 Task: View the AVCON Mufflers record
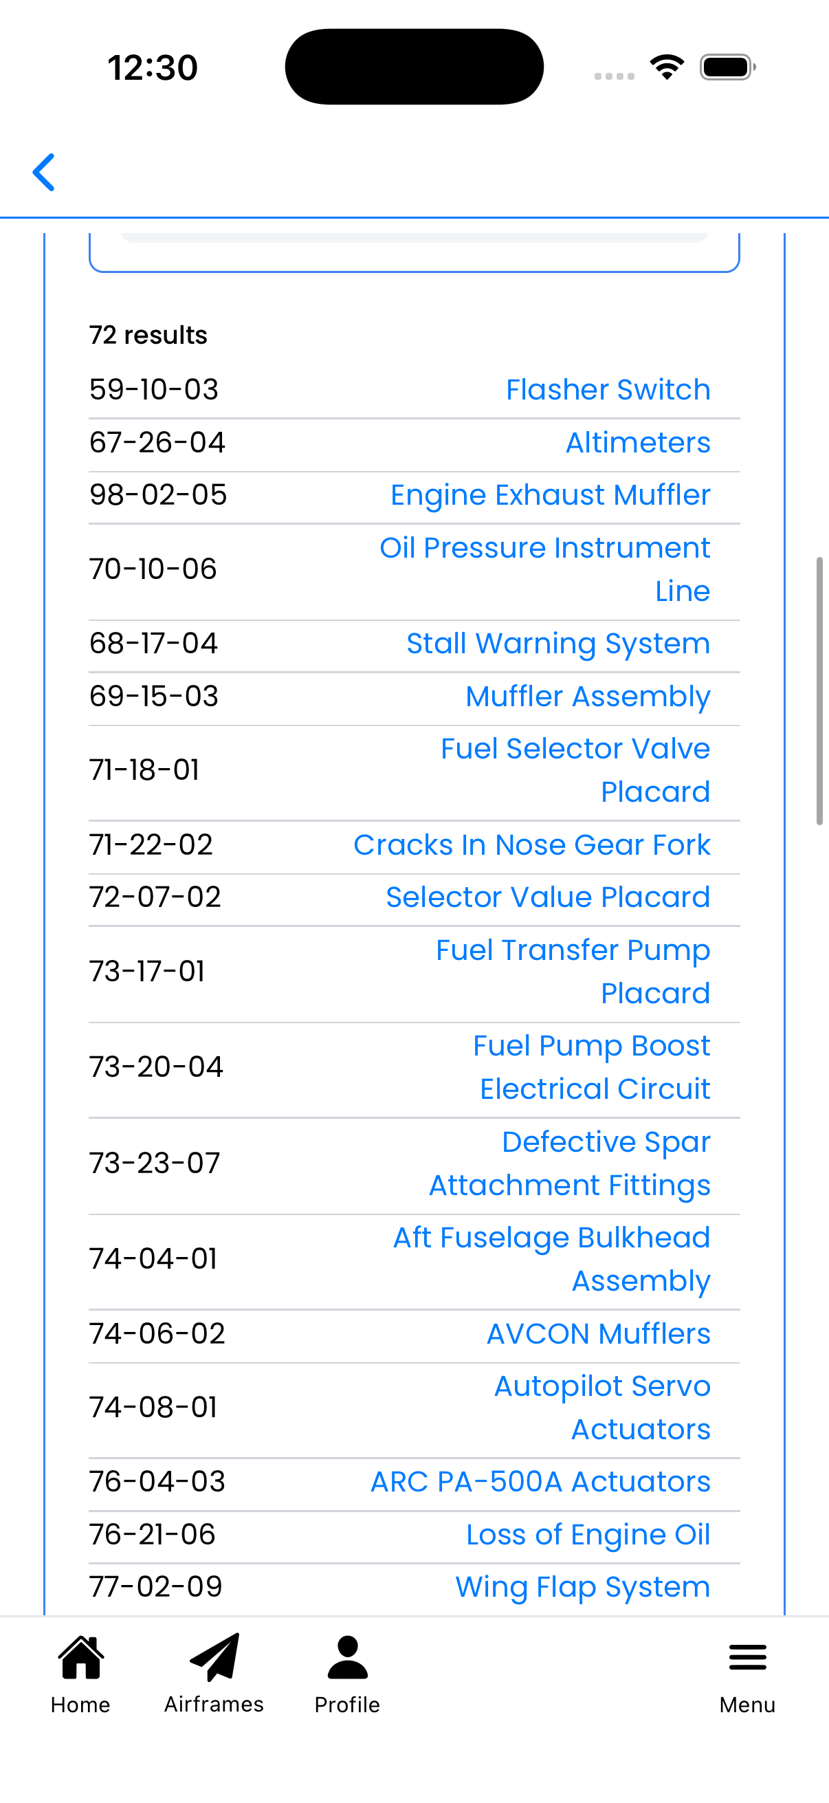point(598,1333)
